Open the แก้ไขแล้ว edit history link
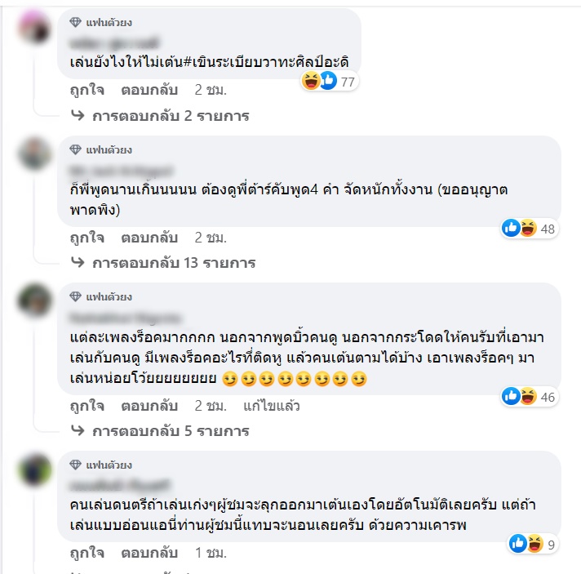Screen dimensions: 581x574 click(x=272, y=406)
